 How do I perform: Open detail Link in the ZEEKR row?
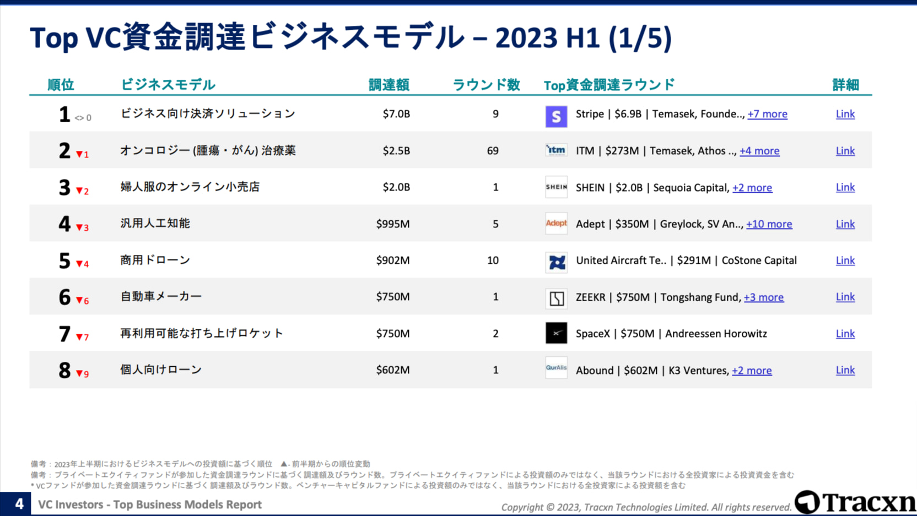tap(845, 297)
